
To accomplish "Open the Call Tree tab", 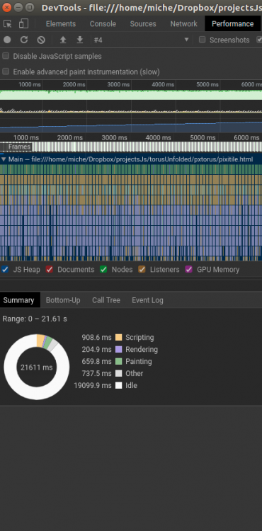I will pyautogui.click(x=106, y=300).
